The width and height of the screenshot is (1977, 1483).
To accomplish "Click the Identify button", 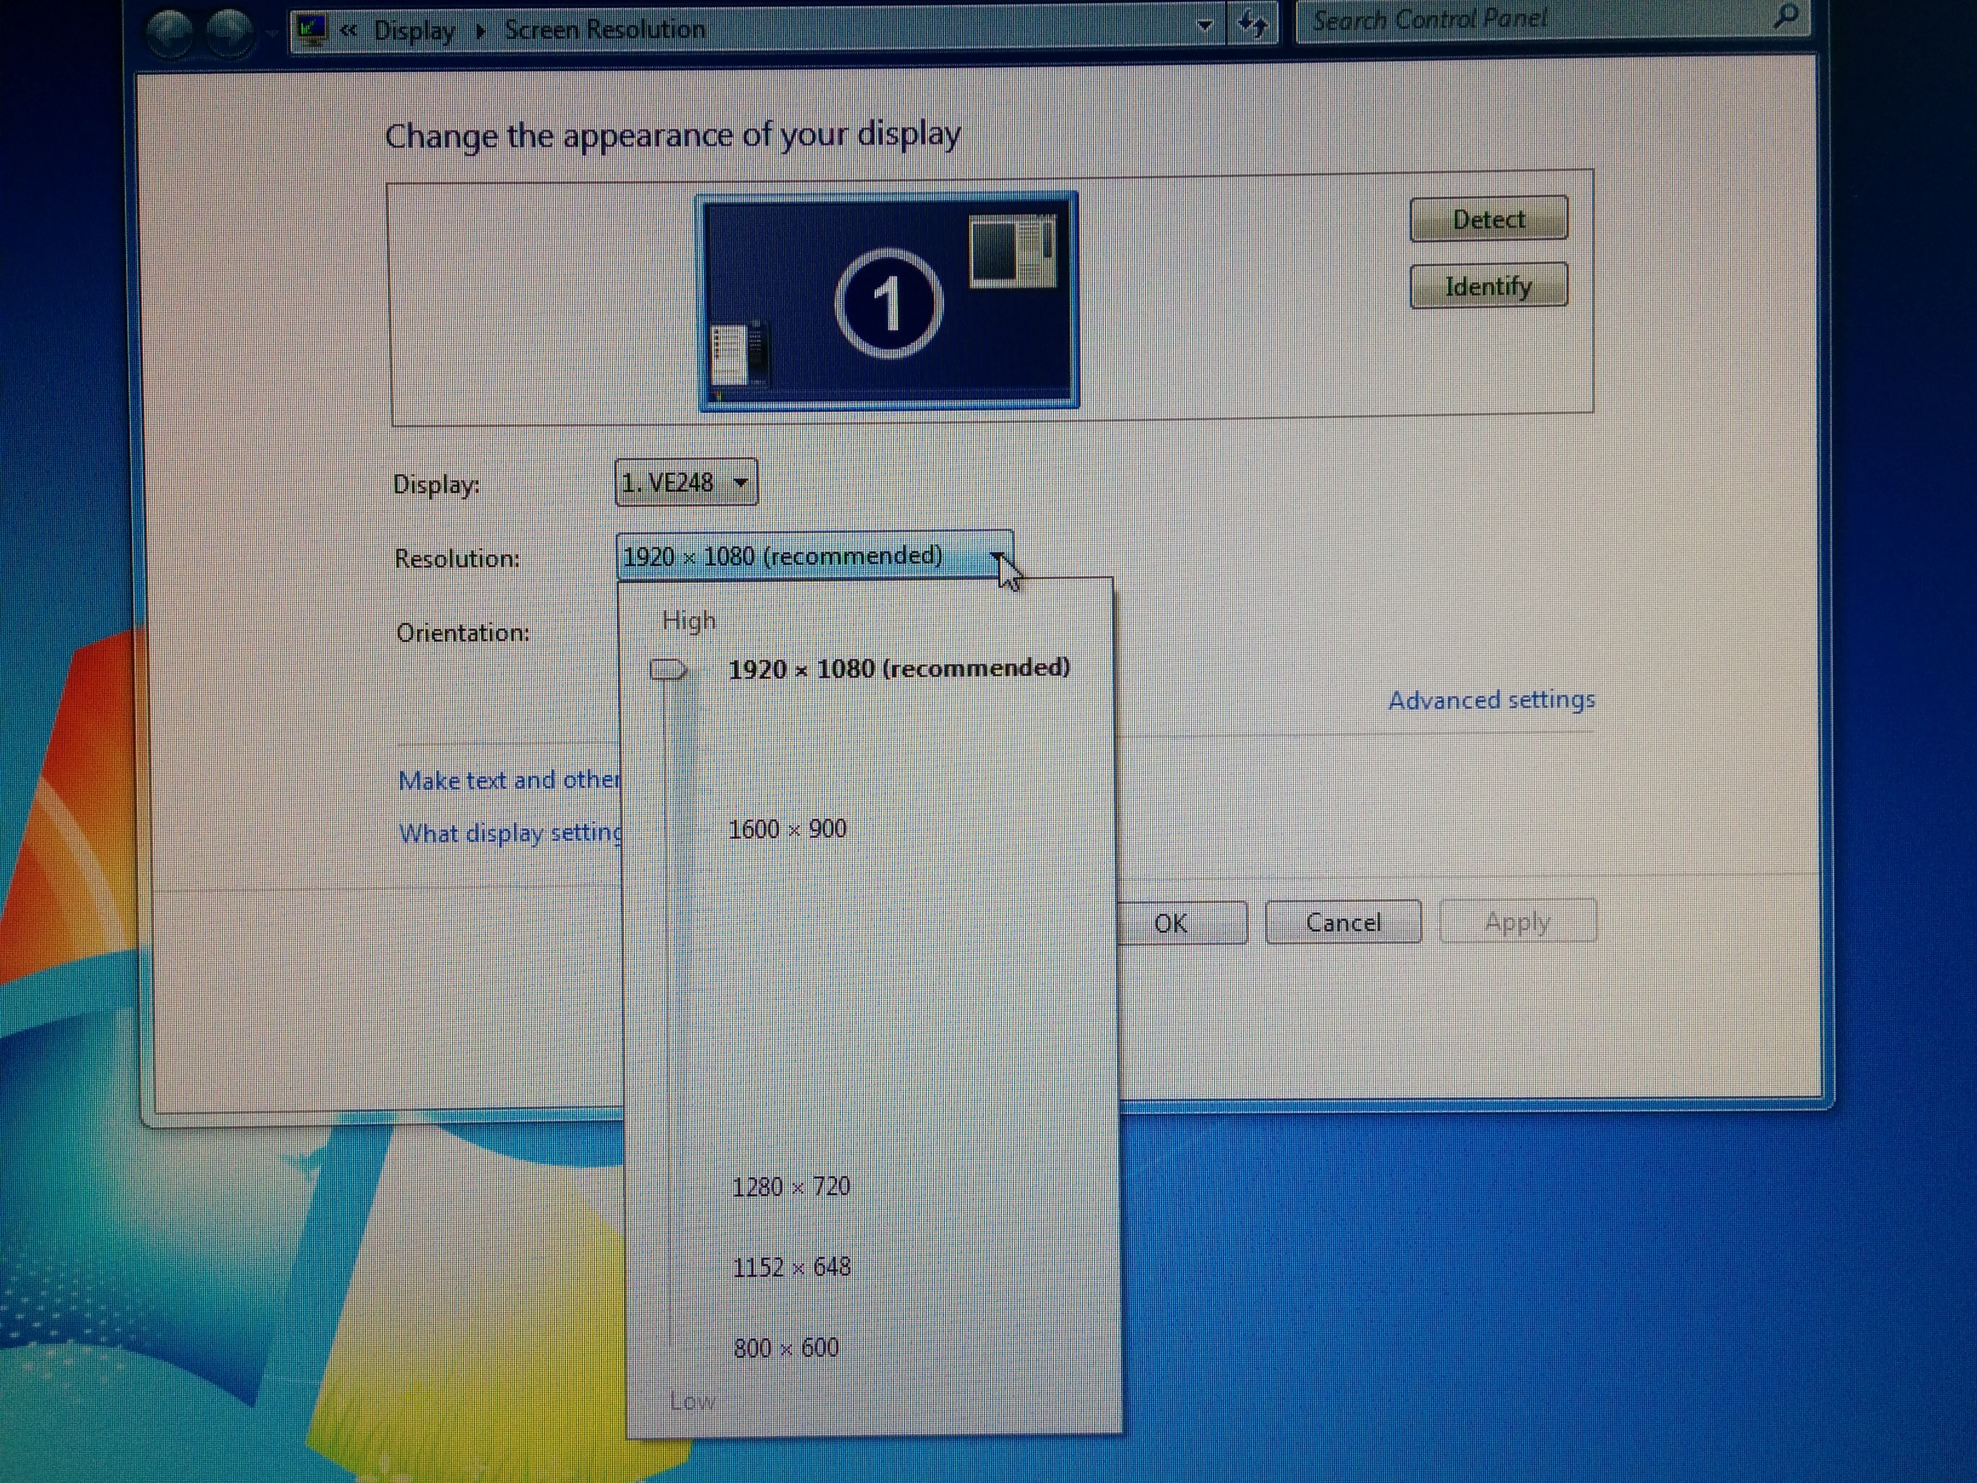I will 1488,286.
